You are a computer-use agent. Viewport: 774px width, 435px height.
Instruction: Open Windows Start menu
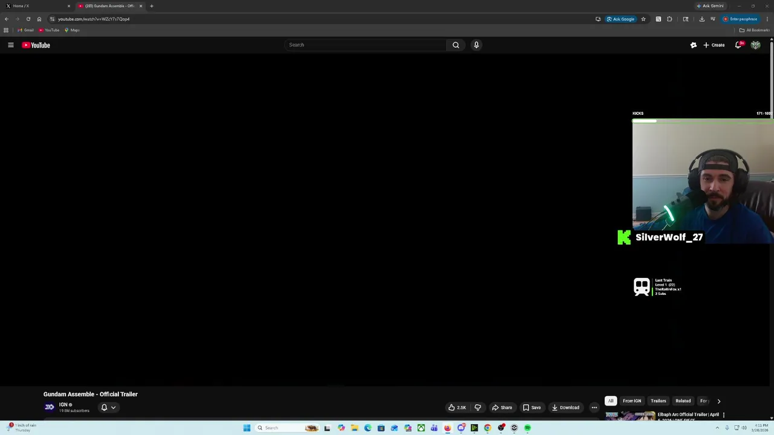pyautogui.click(x=247, y=428)
